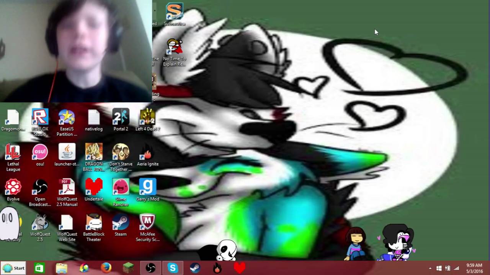The image size is (490, 275).
Task: Open Minecraft grass block taskbar icon
Action: [128, 268]
